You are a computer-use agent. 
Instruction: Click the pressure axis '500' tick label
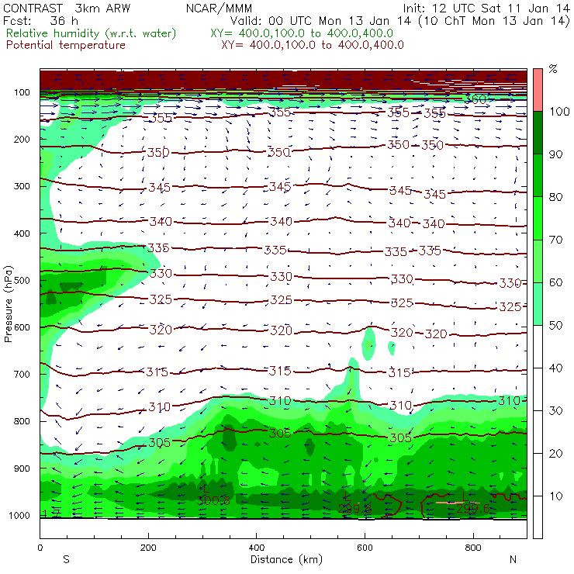click(x=22, y=281)
